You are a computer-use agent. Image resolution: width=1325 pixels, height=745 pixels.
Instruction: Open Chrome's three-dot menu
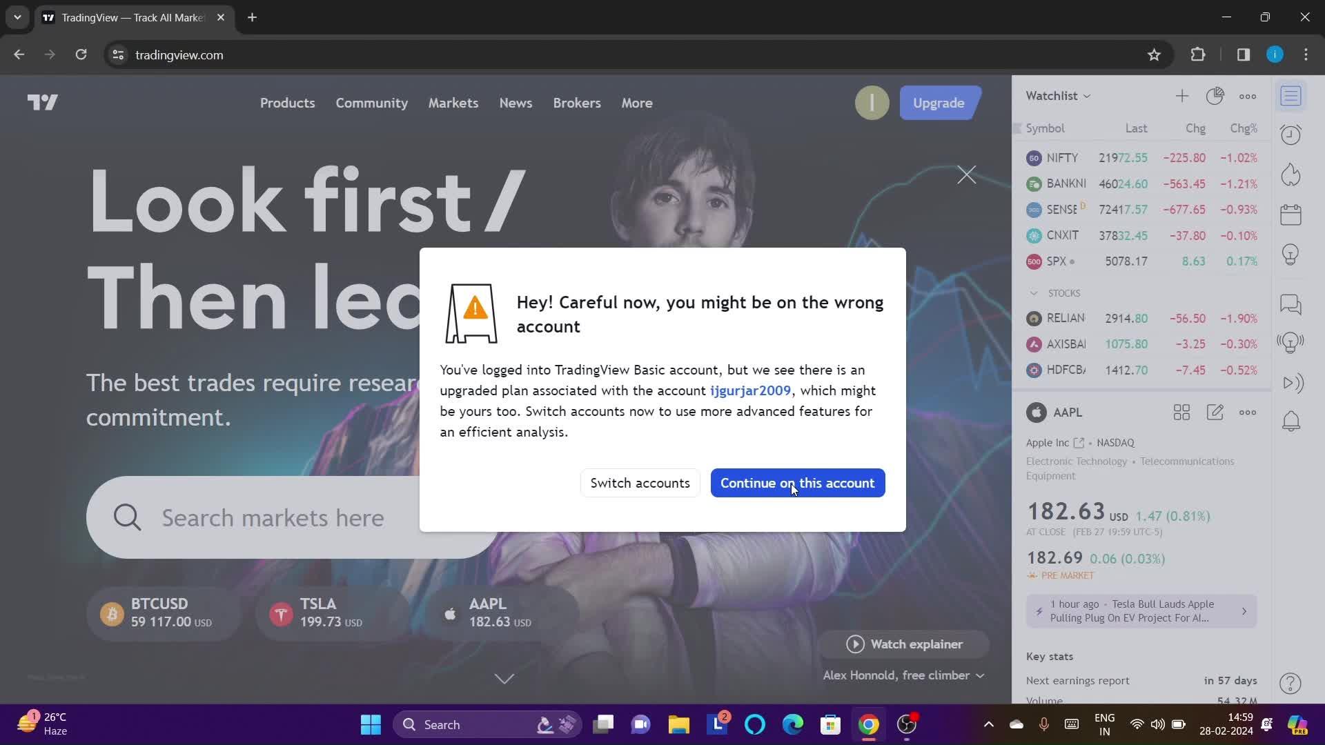1306,54
